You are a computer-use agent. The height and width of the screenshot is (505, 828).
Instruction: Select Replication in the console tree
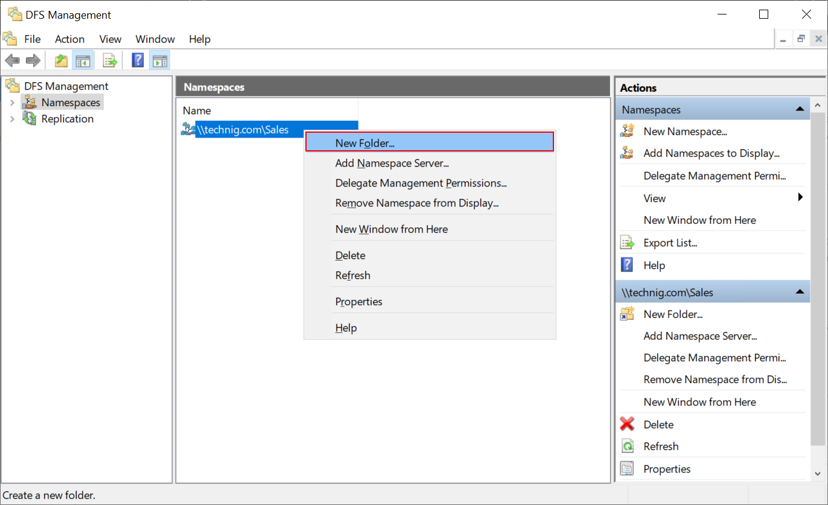(67, 119)
